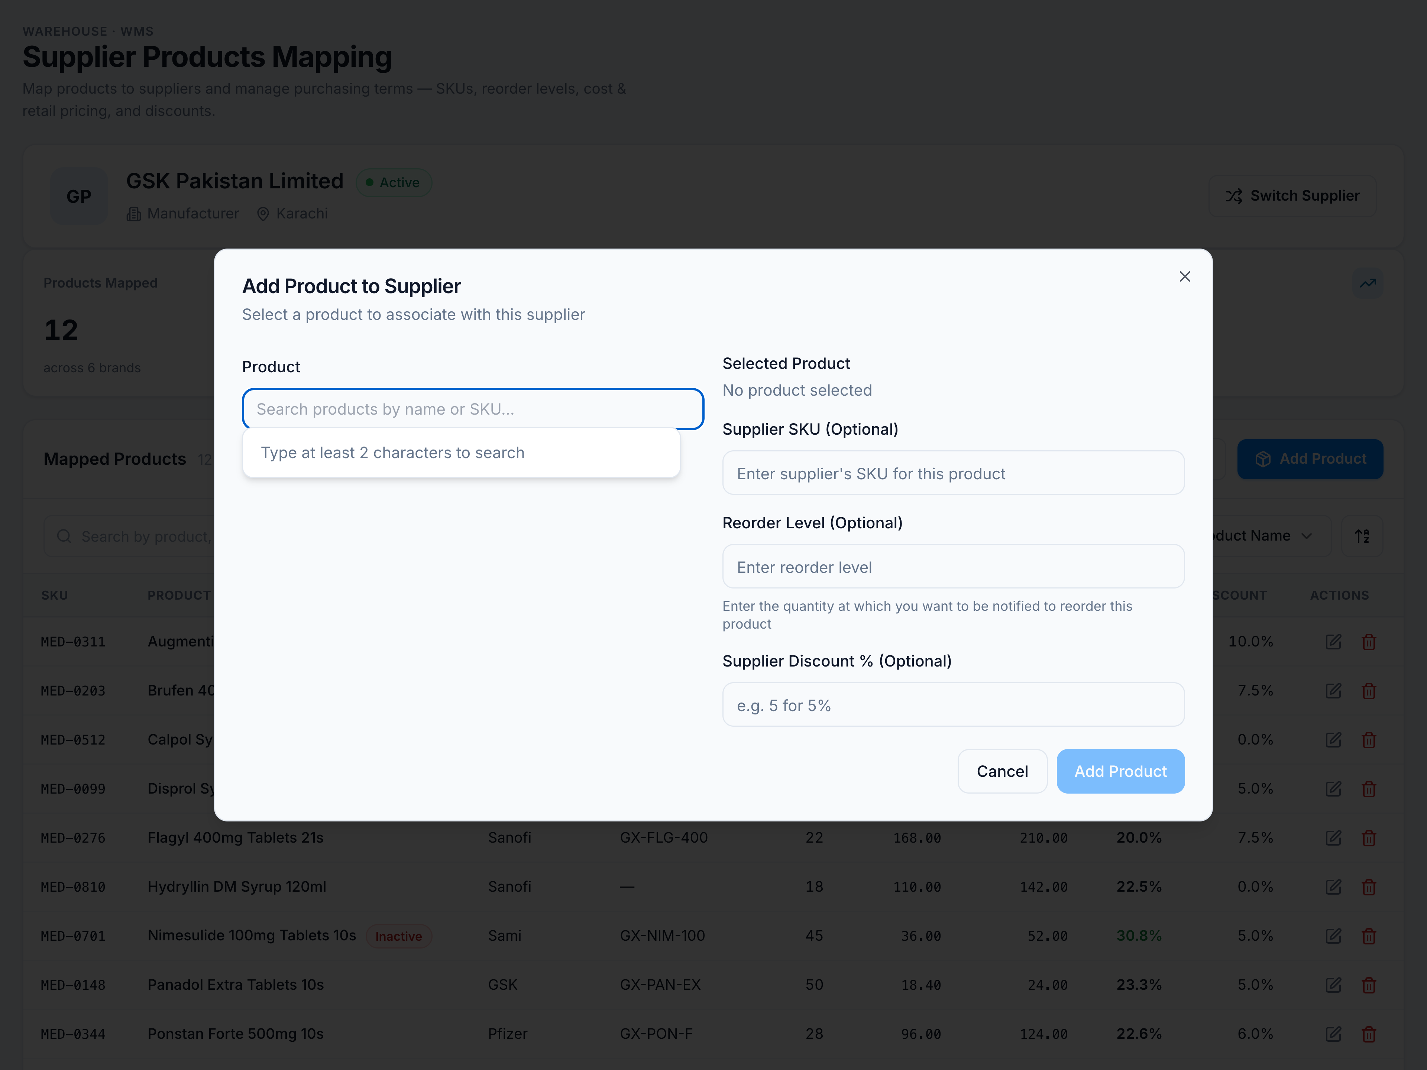Screen dimensions: 1427x1070
Task: Delete the MED-0099 Disprol row
Action: click(x=1368, y=789)
